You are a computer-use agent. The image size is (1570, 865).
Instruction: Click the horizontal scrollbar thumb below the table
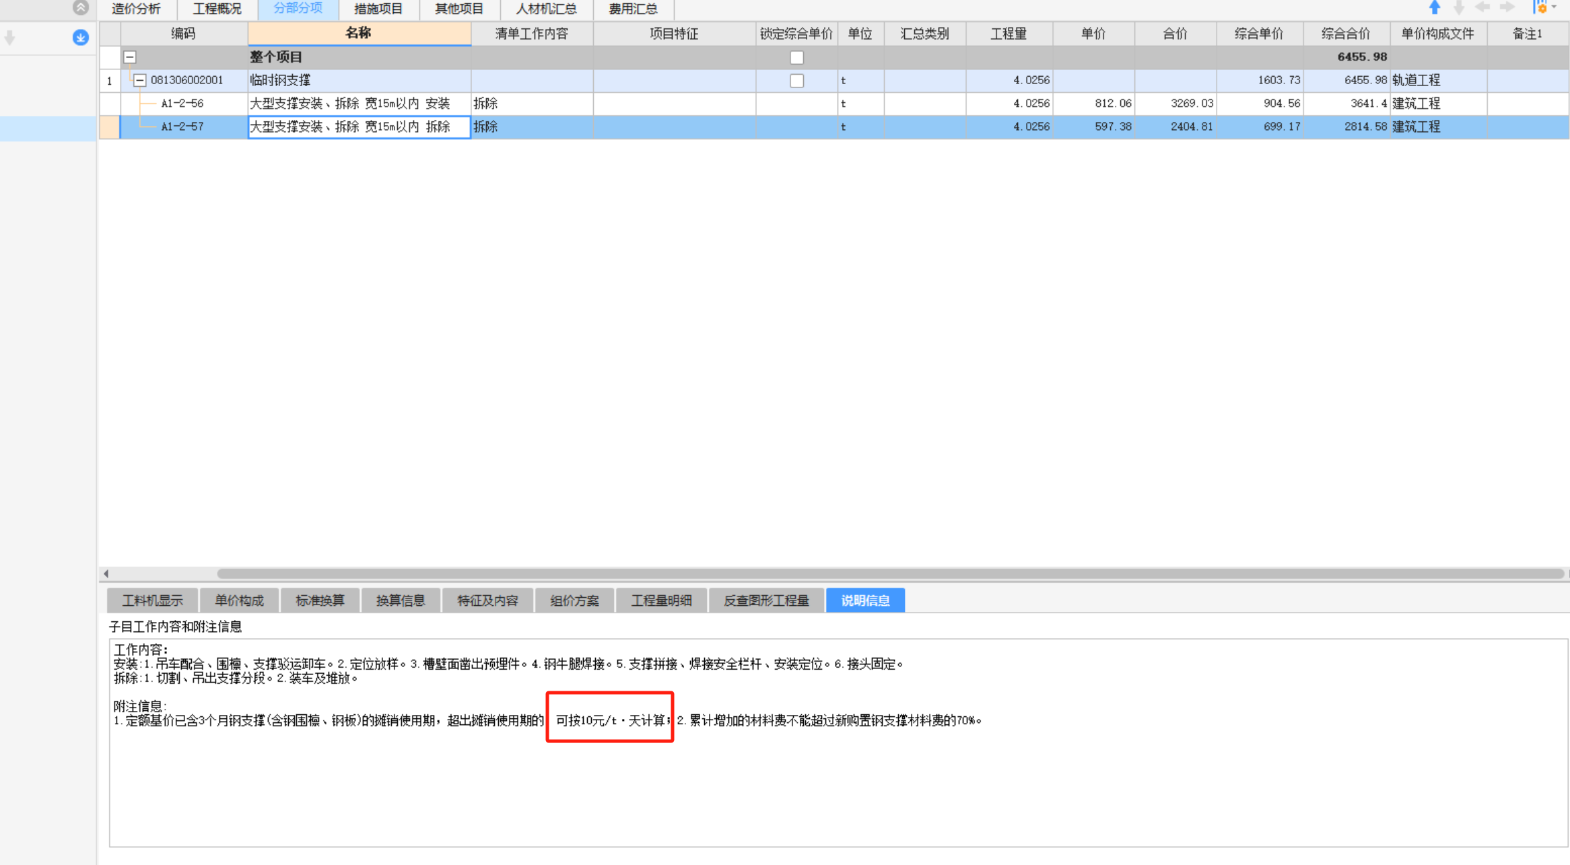coord(890,574)
